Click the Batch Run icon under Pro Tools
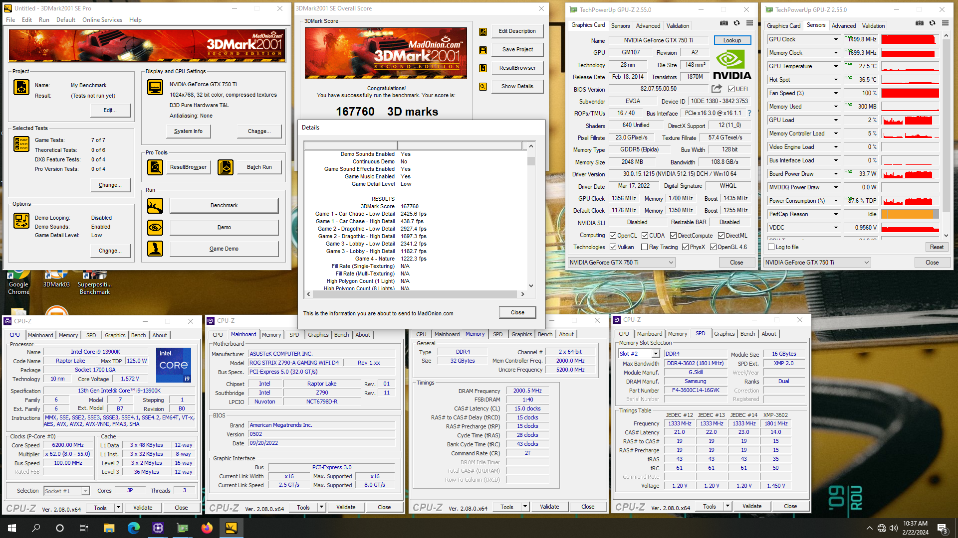Screen dimensions: 958x538 point(226,167)
